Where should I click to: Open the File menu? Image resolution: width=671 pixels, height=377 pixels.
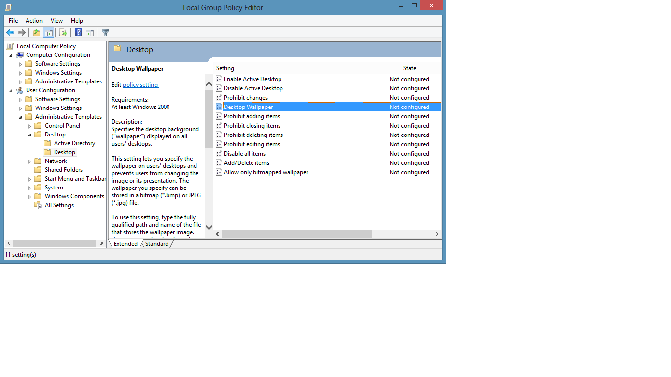[13, 21]
